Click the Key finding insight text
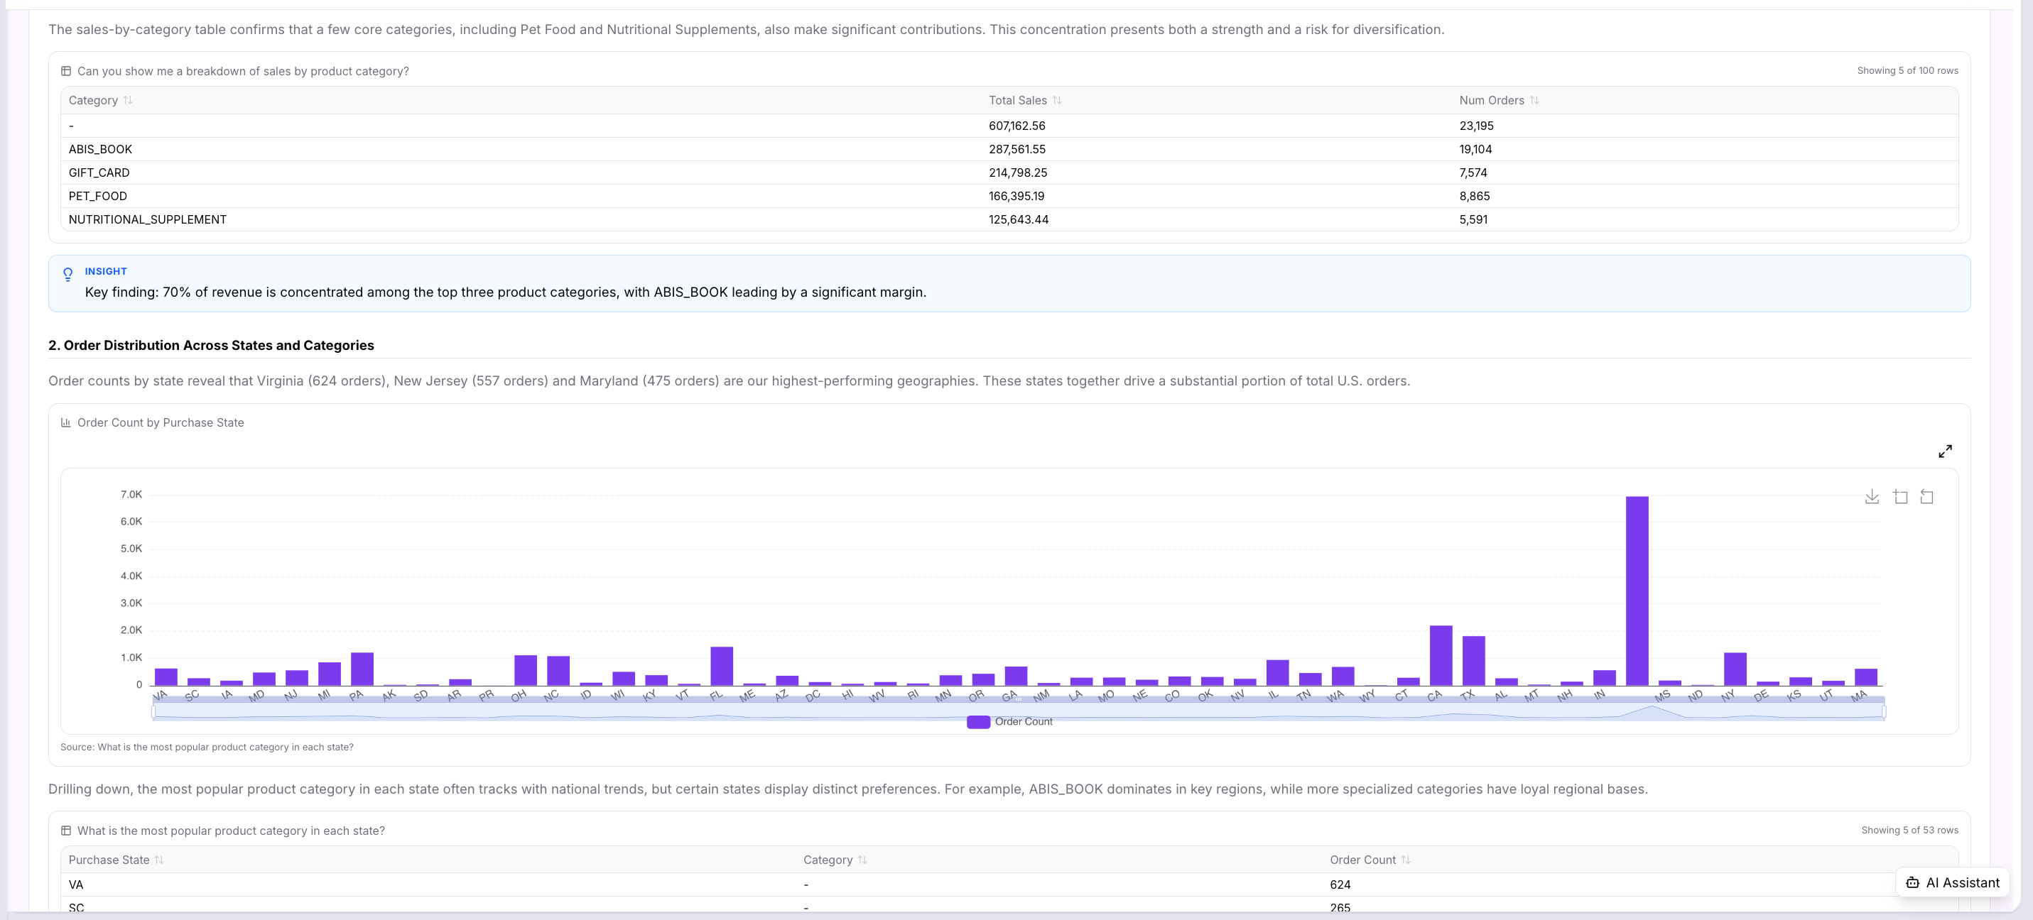The image size is (2033, 920). point(505,292)
